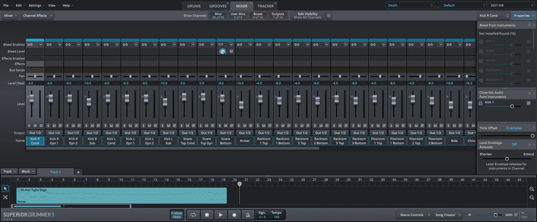Expand the Song Creator panel

pos(448,215)
